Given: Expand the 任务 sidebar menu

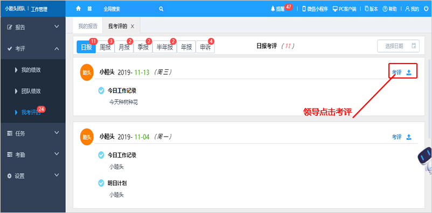Looking at the screenshot, I should click(x=33, y=133).
